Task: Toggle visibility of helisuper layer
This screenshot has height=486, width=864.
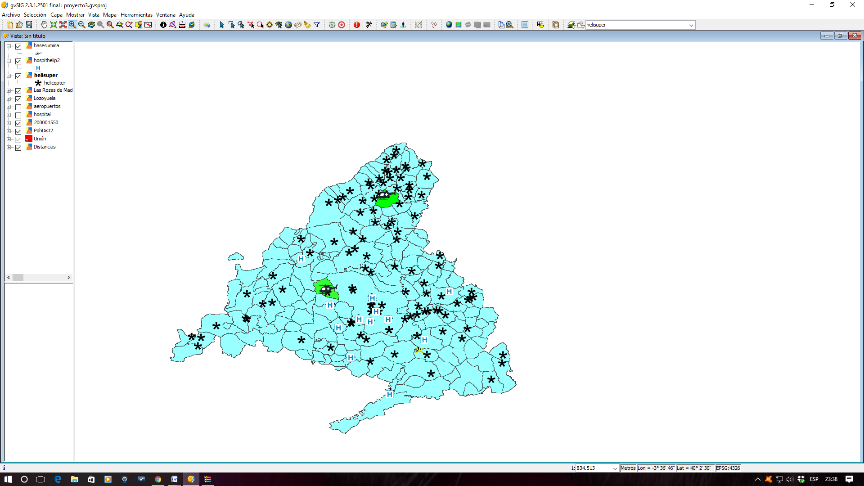Action: pyautogui.click(x=18, y=76)
